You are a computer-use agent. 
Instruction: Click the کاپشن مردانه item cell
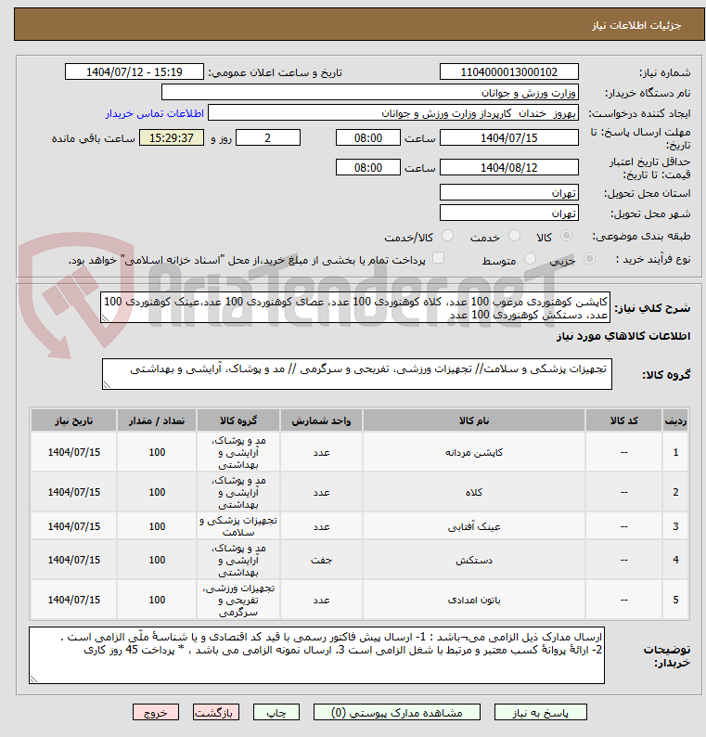[x=474, y=452]
